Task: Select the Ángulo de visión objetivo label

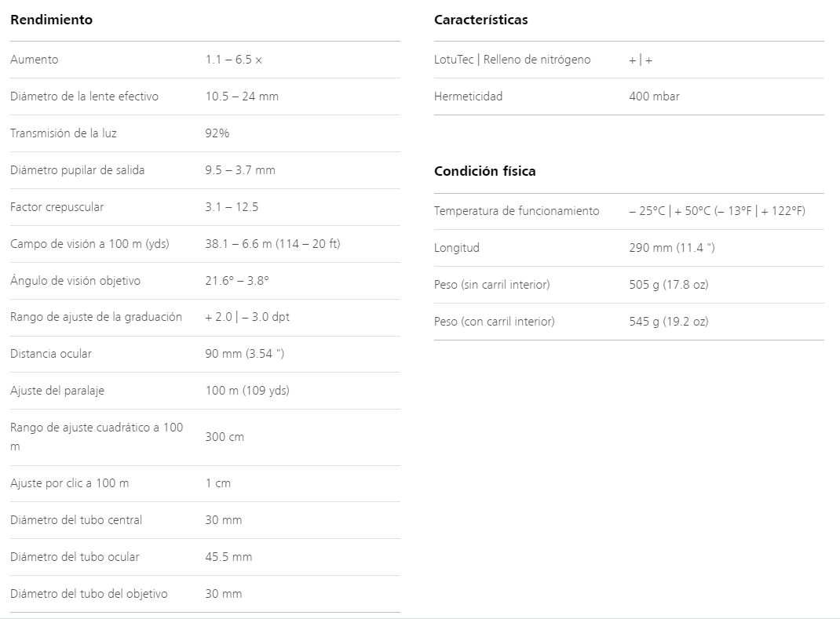Action: pos(75,281)
